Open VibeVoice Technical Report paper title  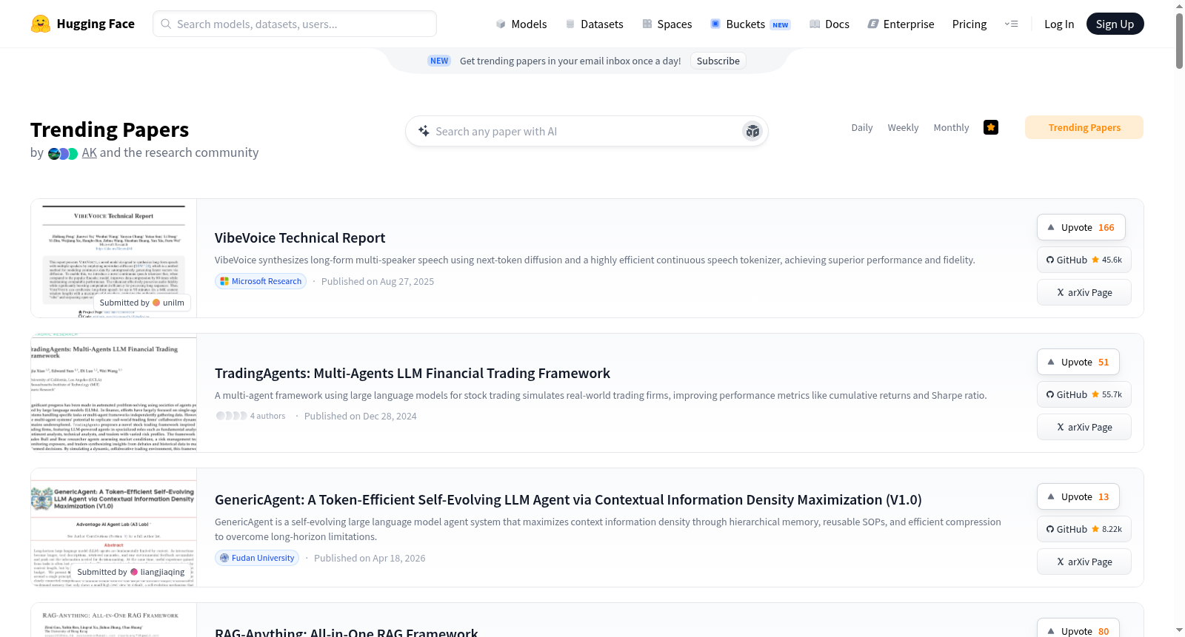[x=300, y=237]
